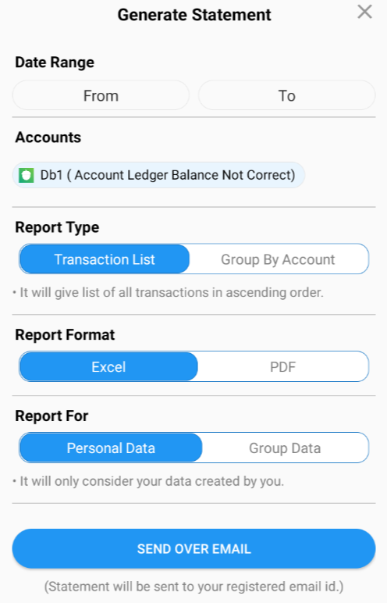Click the Accounts section heading
Viewport: 387px width, 603px height.
(48, 137)
